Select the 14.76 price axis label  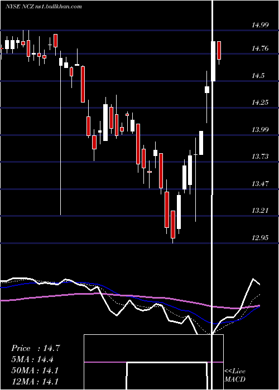pos(260,48)
